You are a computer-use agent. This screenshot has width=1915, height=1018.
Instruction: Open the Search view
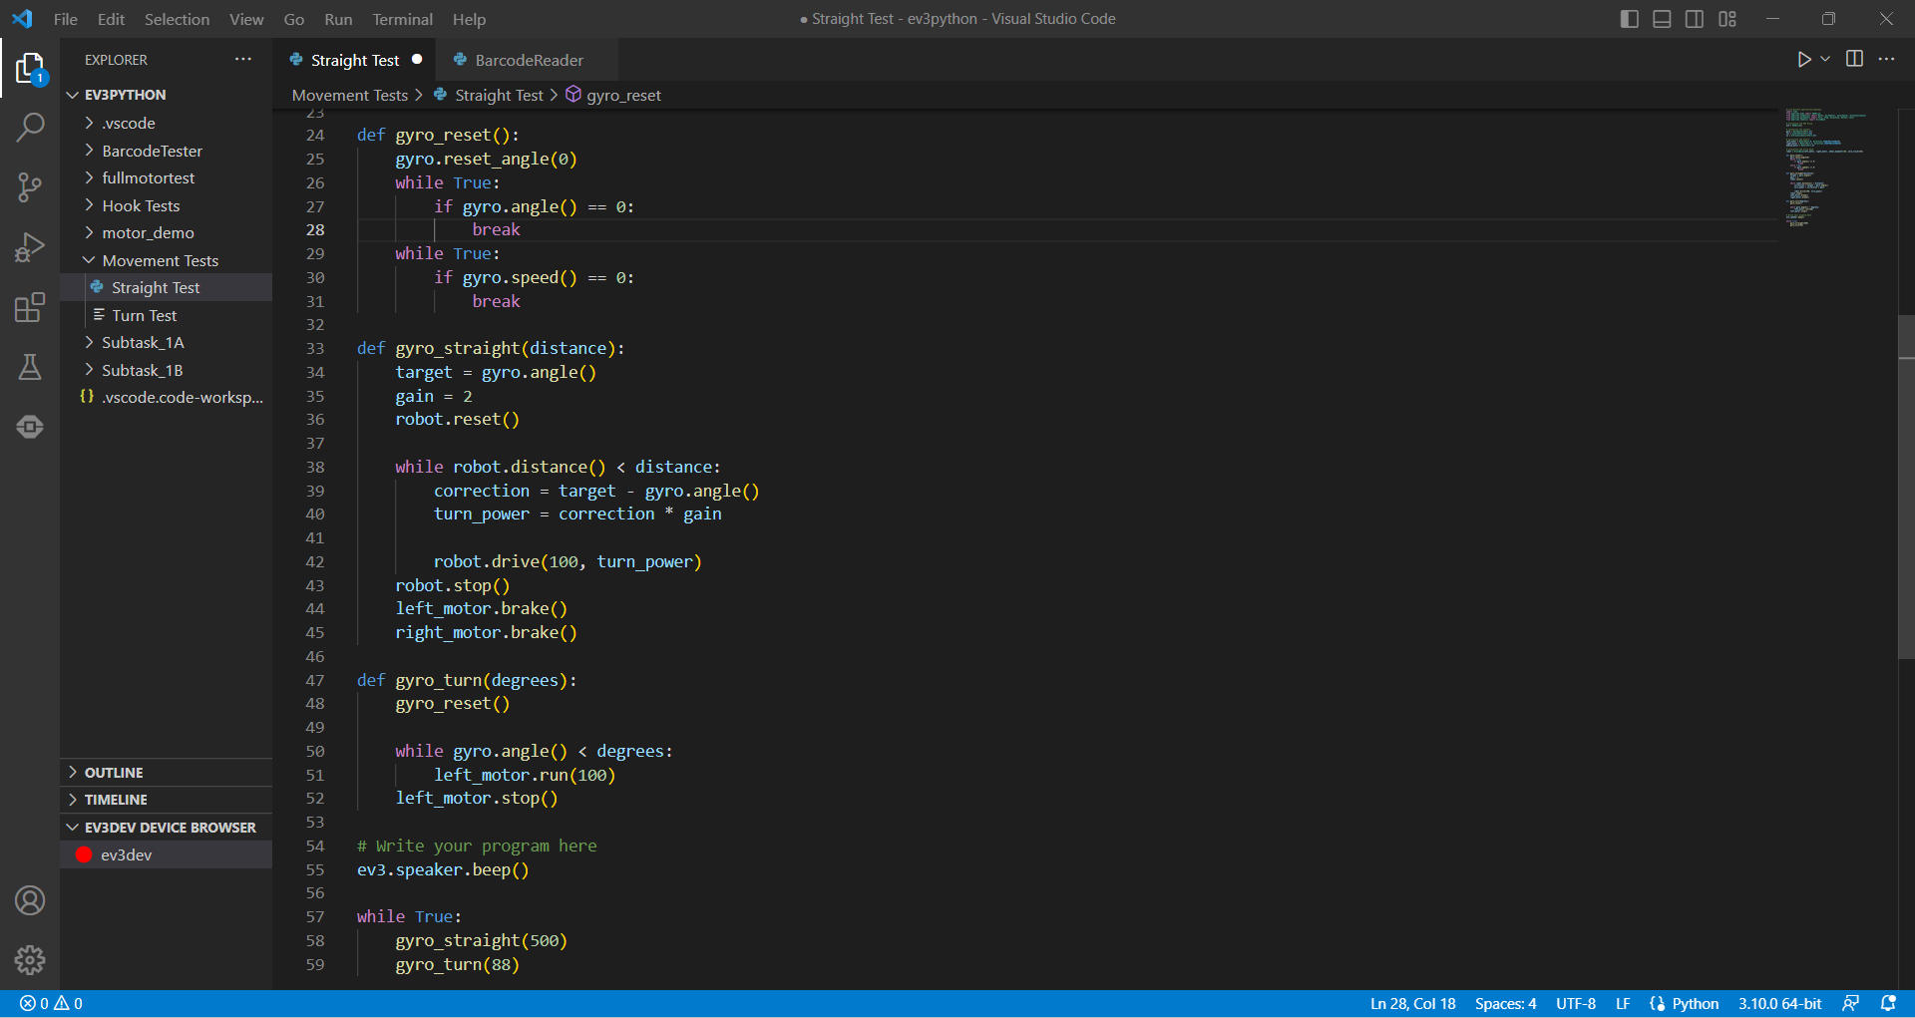(30, 128)
